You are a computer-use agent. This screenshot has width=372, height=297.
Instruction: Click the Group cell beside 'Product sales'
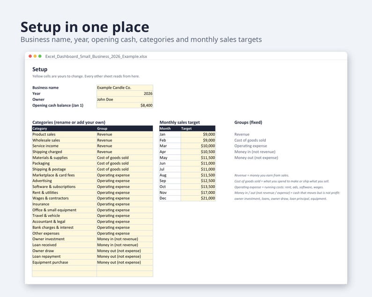125,134
